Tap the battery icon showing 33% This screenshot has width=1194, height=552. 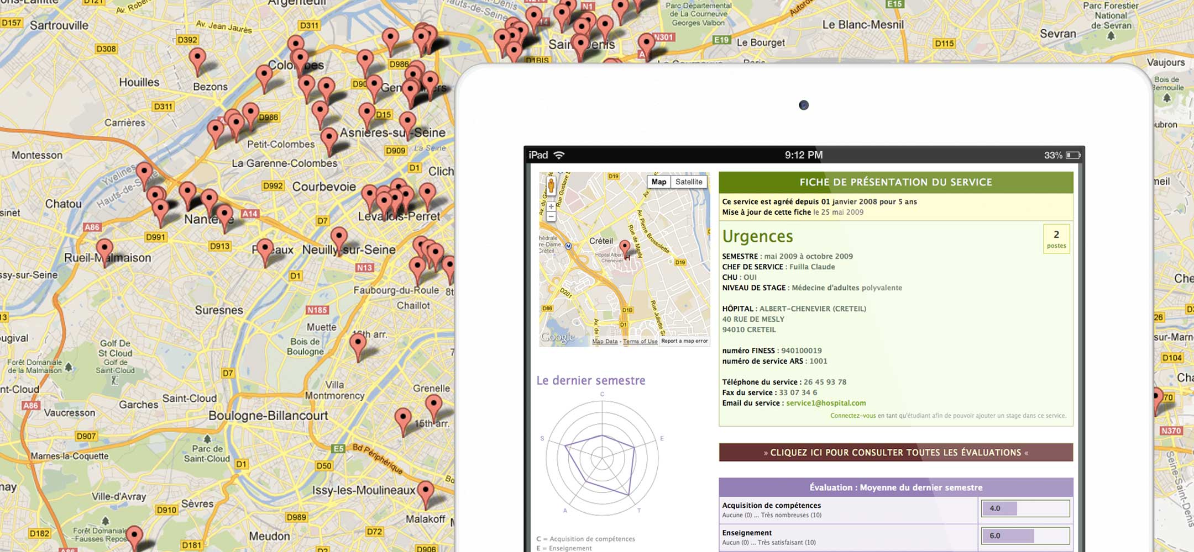point(1073,155)
